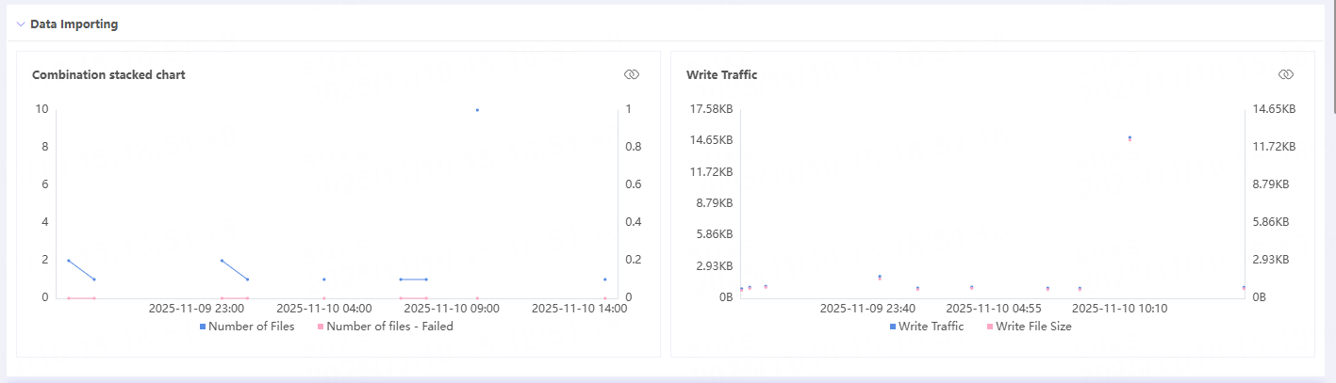Click the 2025-11-09 23:00 x-axis label
This screenshot has width=1336, height=383.
point(196,308)
